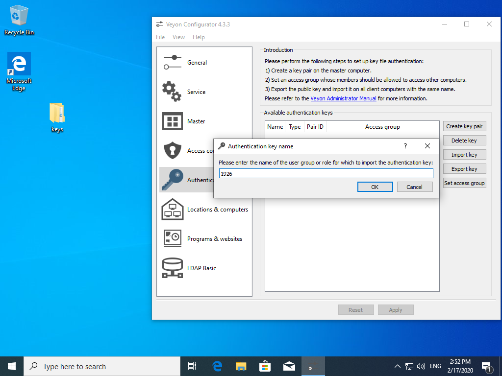Click Delete key button
The height and width of the screenshot is (376, 502).
click(x=464, y=141)
